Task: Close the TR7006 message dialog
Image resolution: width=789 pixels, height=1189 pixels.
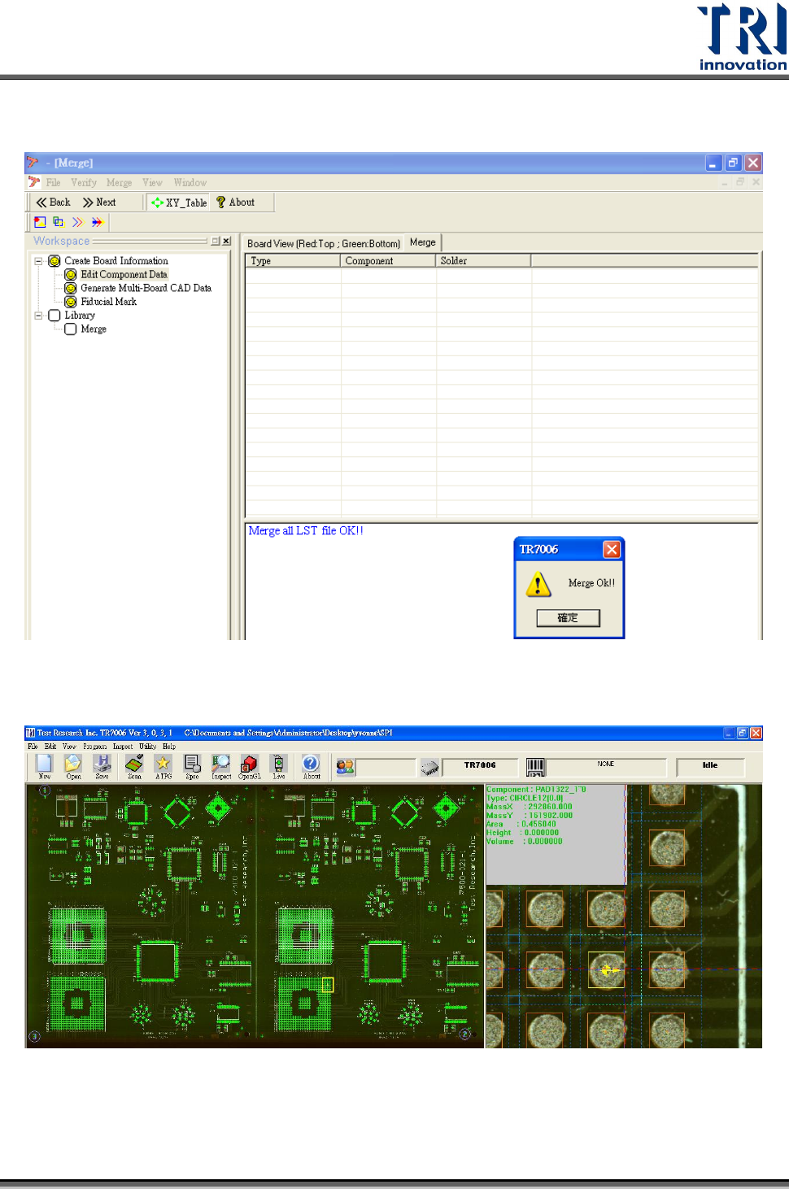Action: 612,550
